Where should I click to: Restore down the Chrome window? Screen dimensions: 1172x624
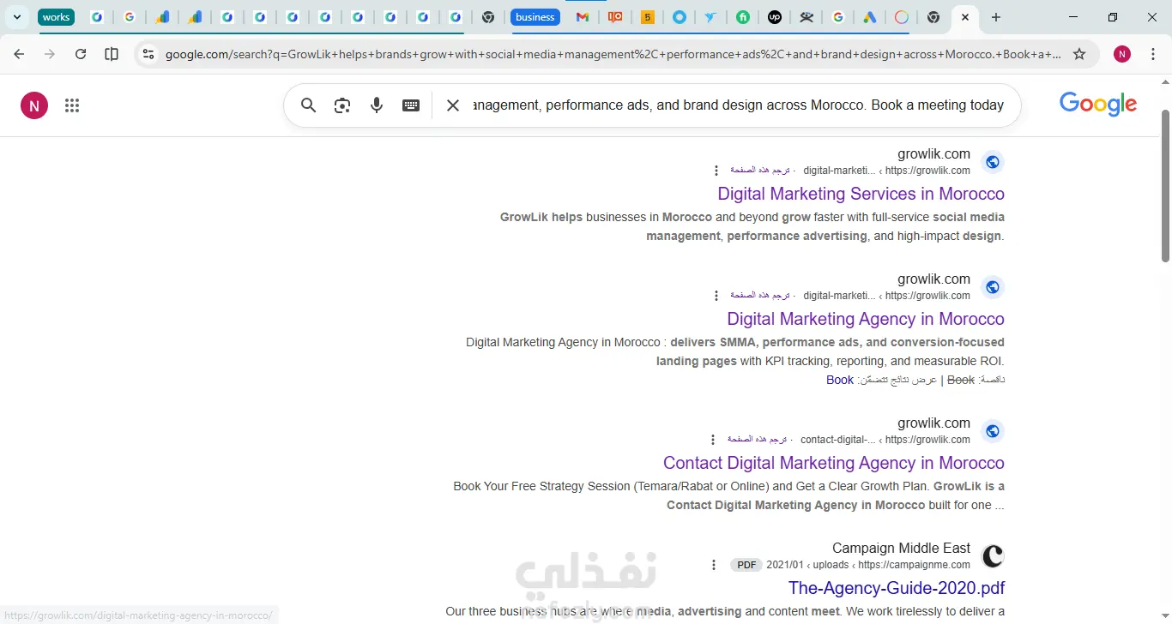tap(1113, 17)
